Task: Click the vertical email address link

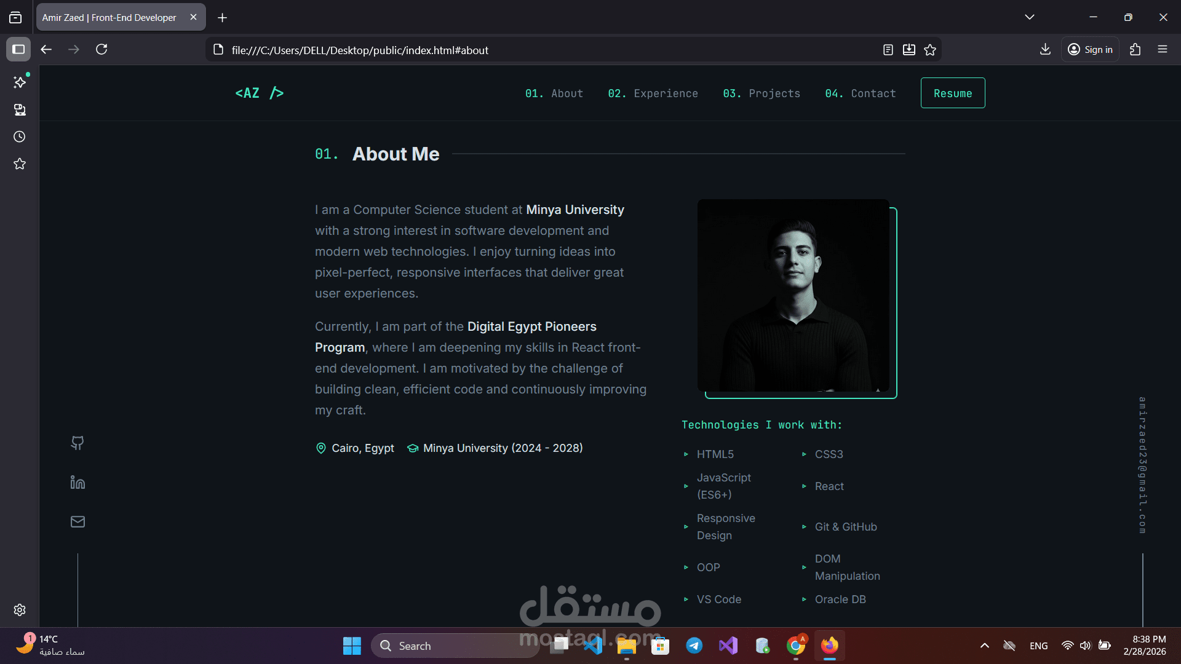Action: (1142, 465)
